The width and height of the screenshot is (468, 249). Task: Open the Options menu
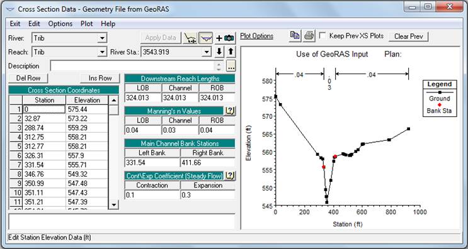[x=60, y=24]
